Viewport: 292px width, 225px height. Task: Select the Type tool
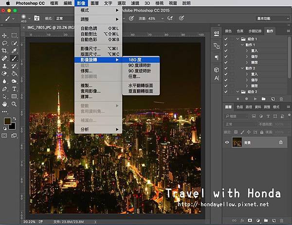pyautogui.click(x=14, y=89)
